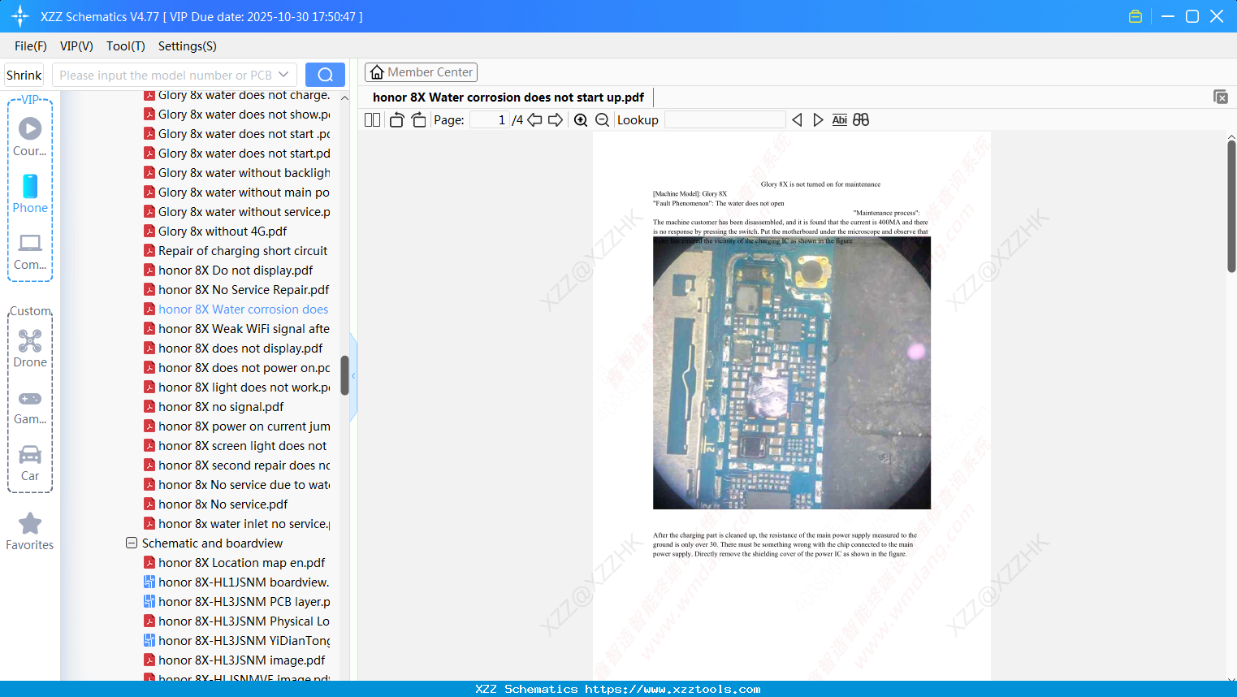Screen dimensions: 1237x697
Task: Collapse the Schematic and boardview folder
Action: point(132,543)
